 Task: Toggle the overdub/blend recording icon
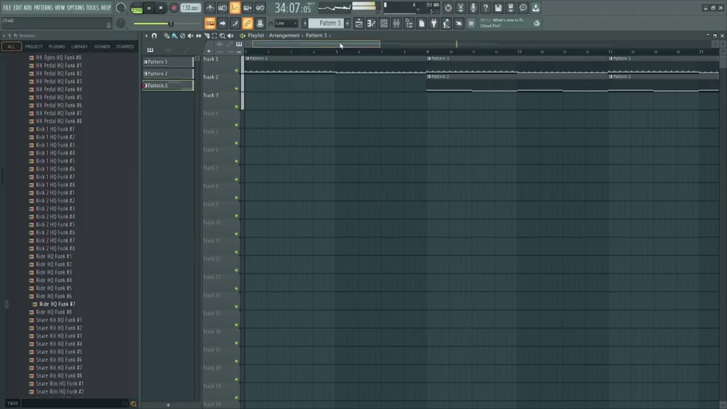248,8
